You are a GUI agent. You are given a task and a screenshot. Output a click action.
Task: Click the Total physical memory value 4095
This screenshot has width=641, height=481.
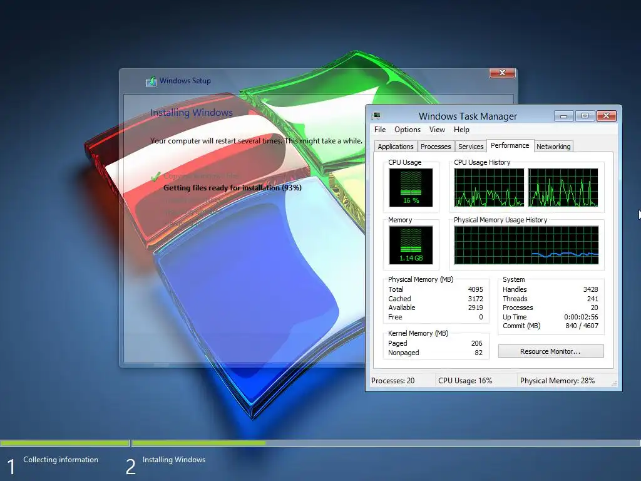[476, 289]
